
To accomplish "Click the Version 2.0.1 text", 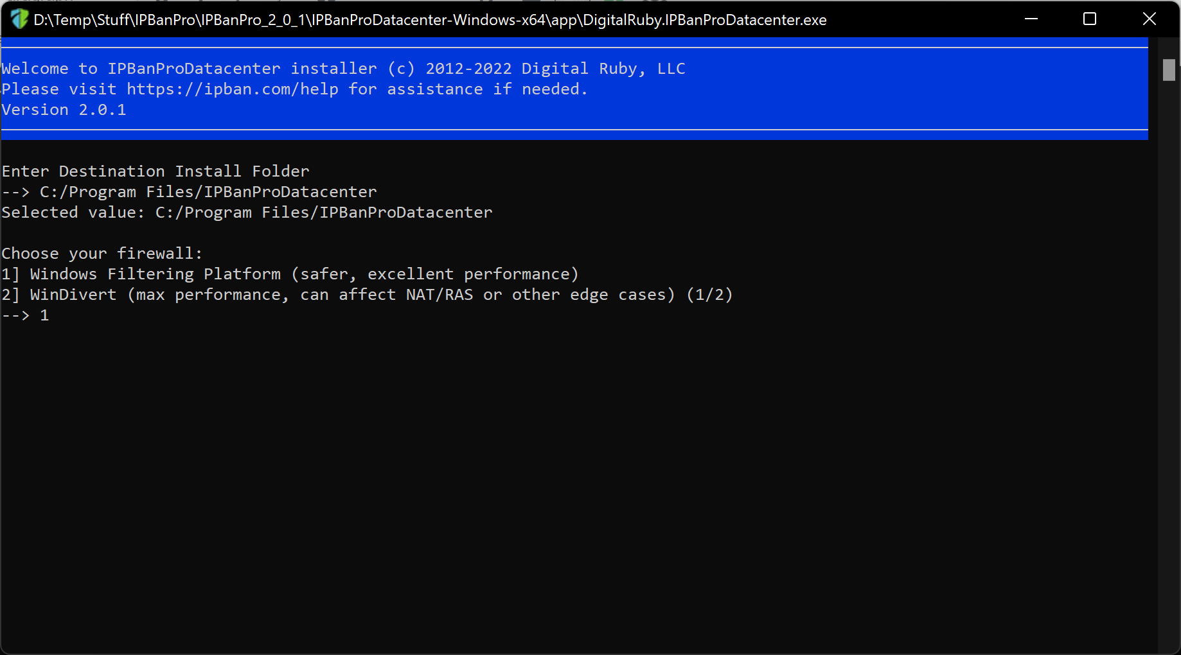I will pyautogui.click(x=64, y=110).
